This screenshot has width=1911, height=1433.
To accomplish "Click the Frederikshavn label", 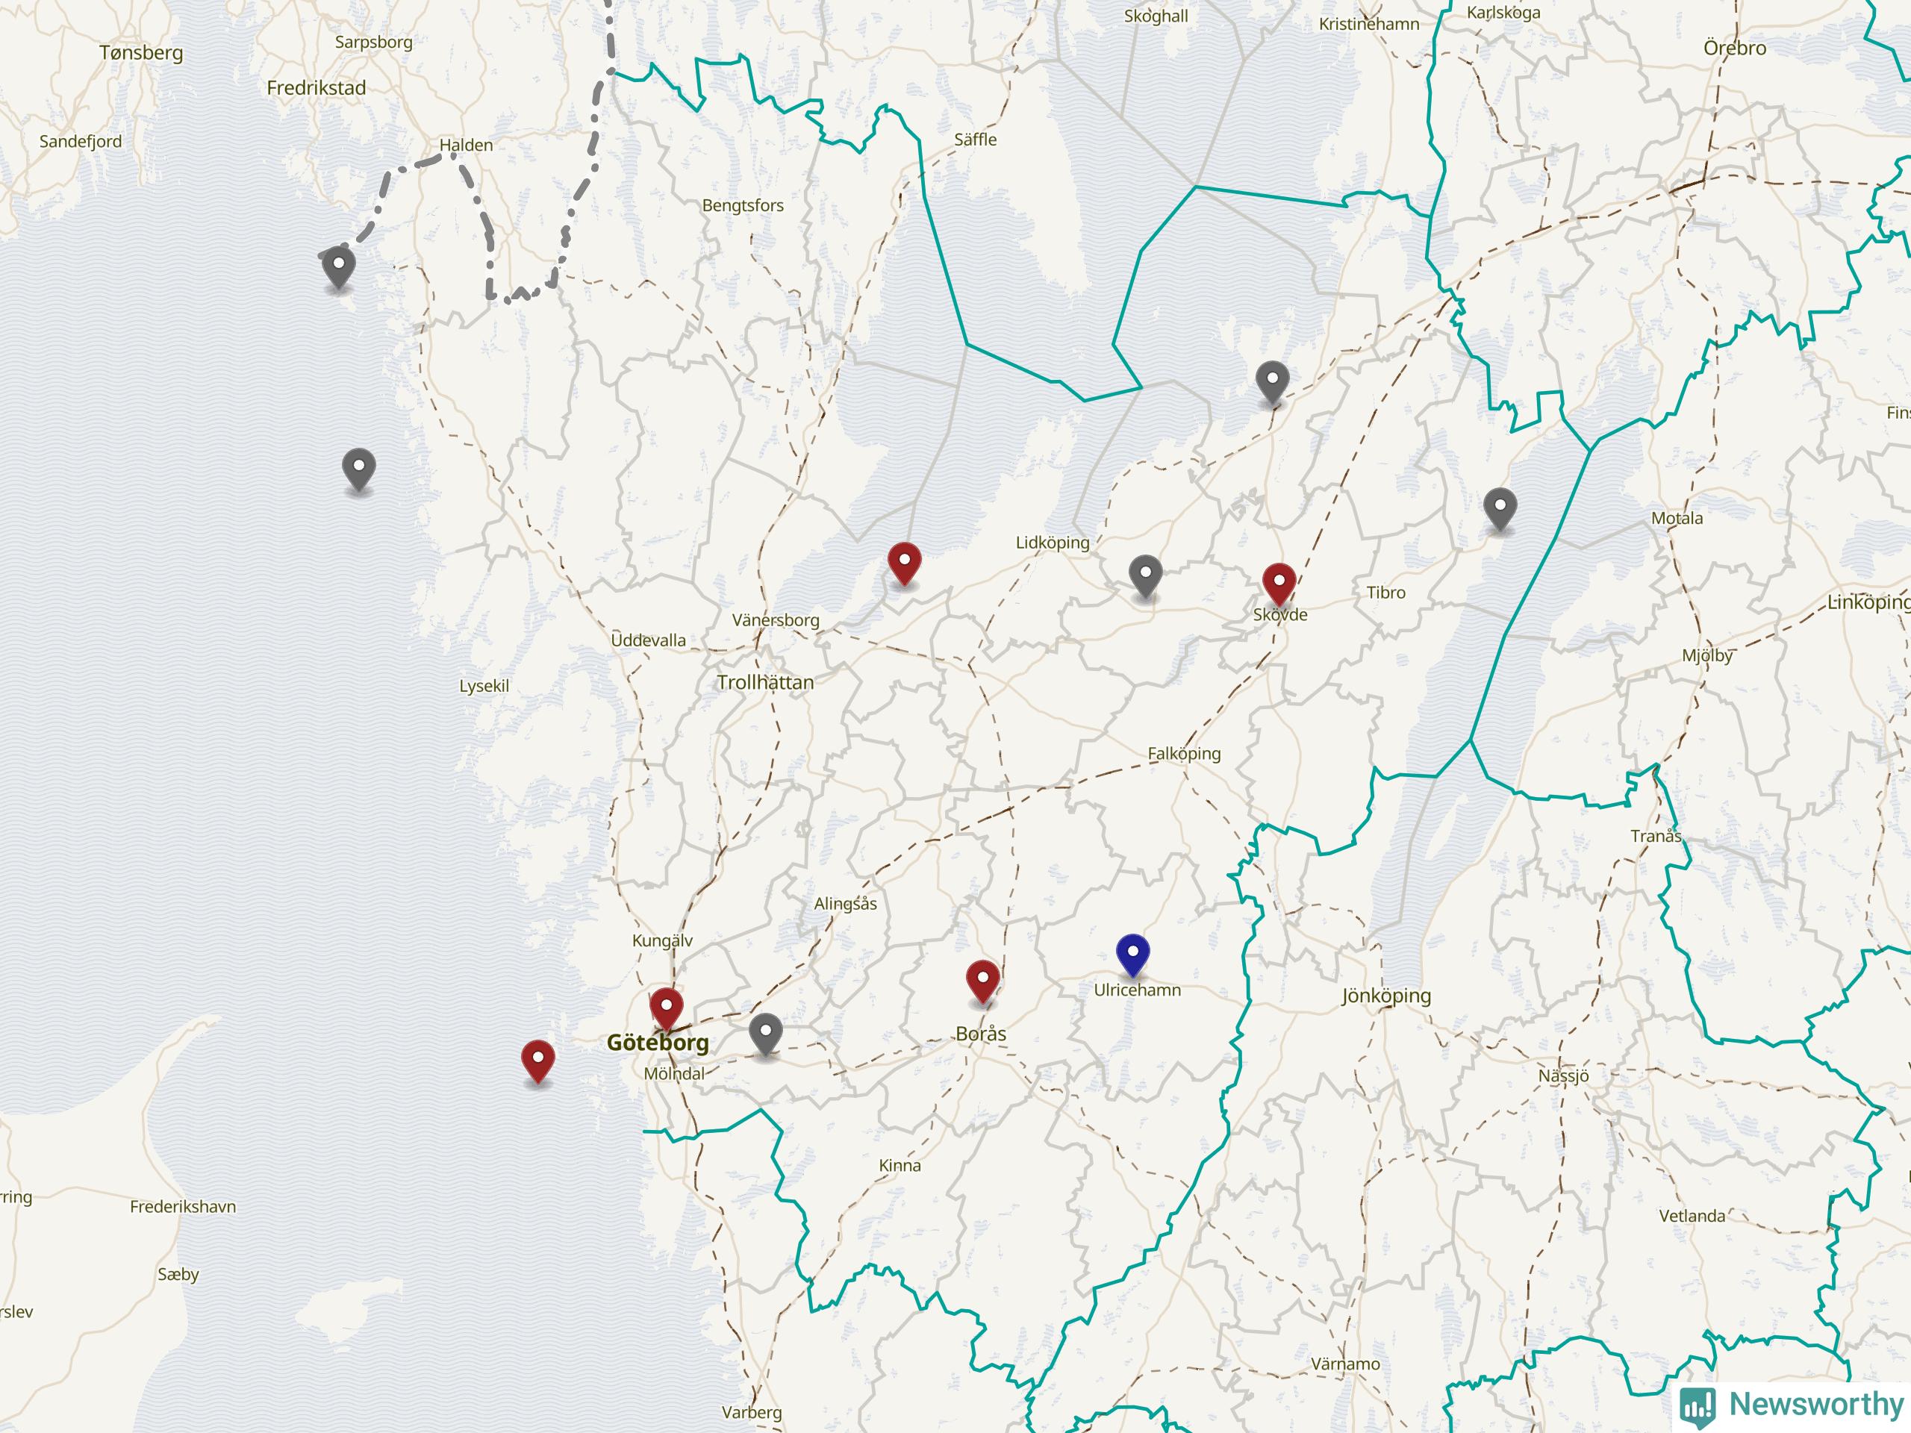I will click(182, 1207).
